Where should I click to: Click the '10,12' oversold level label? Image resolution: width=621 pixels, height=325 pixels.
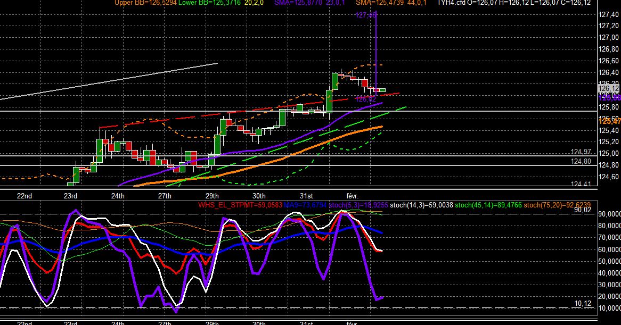583,304
